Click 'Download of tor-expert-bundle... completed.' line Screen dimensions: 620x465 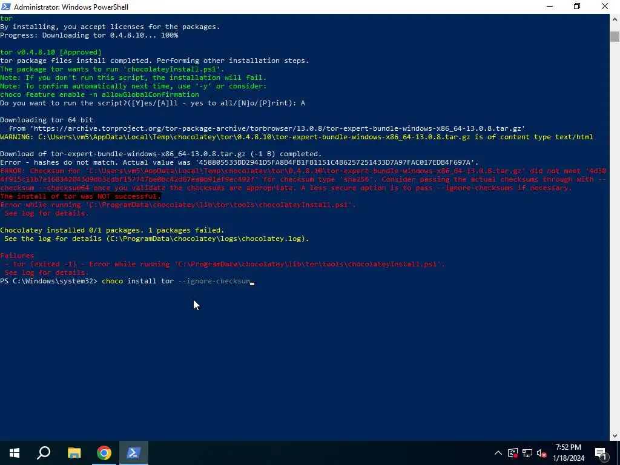161,154
